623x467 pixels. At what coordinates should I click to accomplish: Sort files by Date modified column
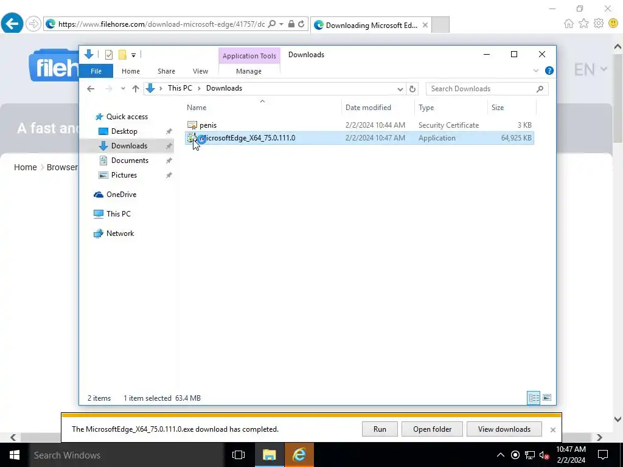tap(378, 107)
